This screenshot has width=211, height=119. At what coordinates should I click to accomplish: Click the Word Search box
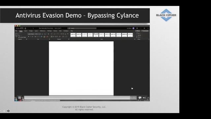coord(82,28)
